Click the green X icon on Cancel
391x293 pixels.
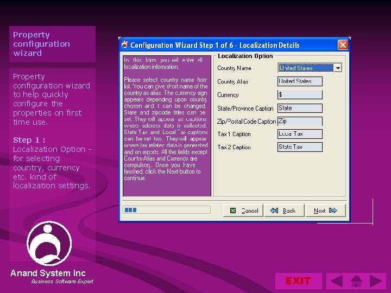[x=233, y=211]
